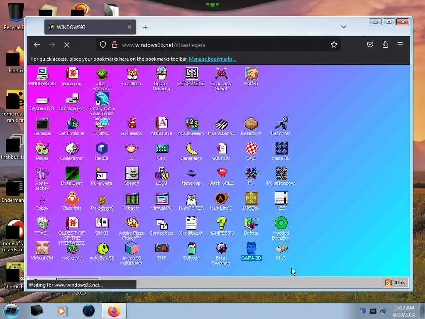Open the selected GAFA 3D icon
The height and width of the screenshot is (319, 425).
(x=251, y=251)
